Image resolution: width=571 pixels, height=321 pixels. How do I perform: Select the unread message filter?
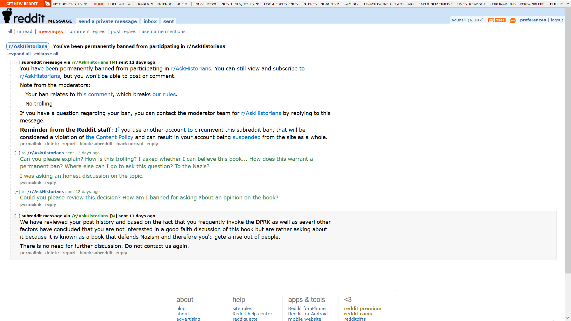coord(25,32)
